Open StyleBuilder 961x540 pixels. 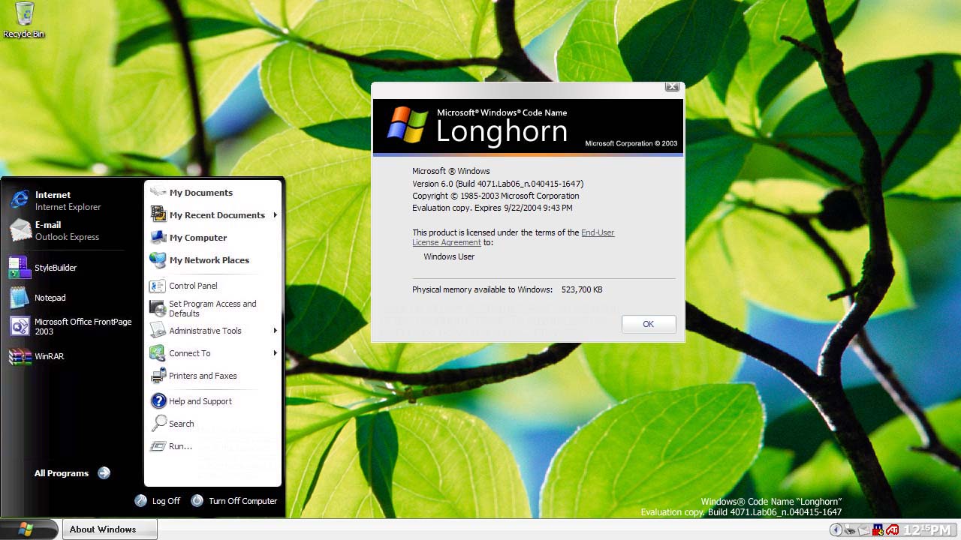(56, 267)
